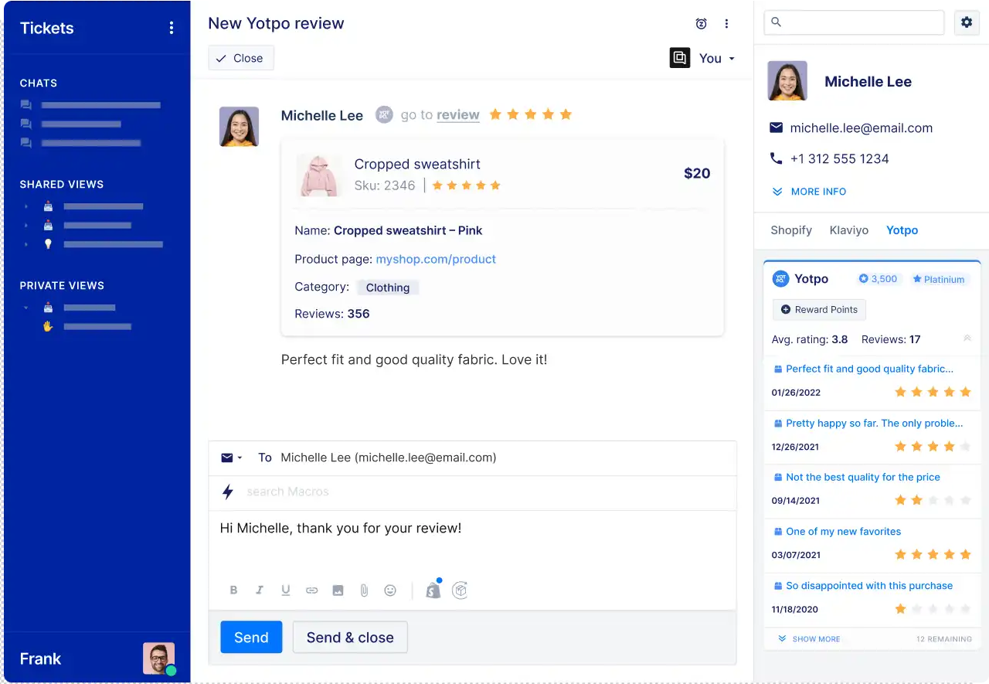The width and height of the screenshot is (989, 684).
Task: Click Michelle Lee's avatar in customer panel
Action: pos(787,81)
